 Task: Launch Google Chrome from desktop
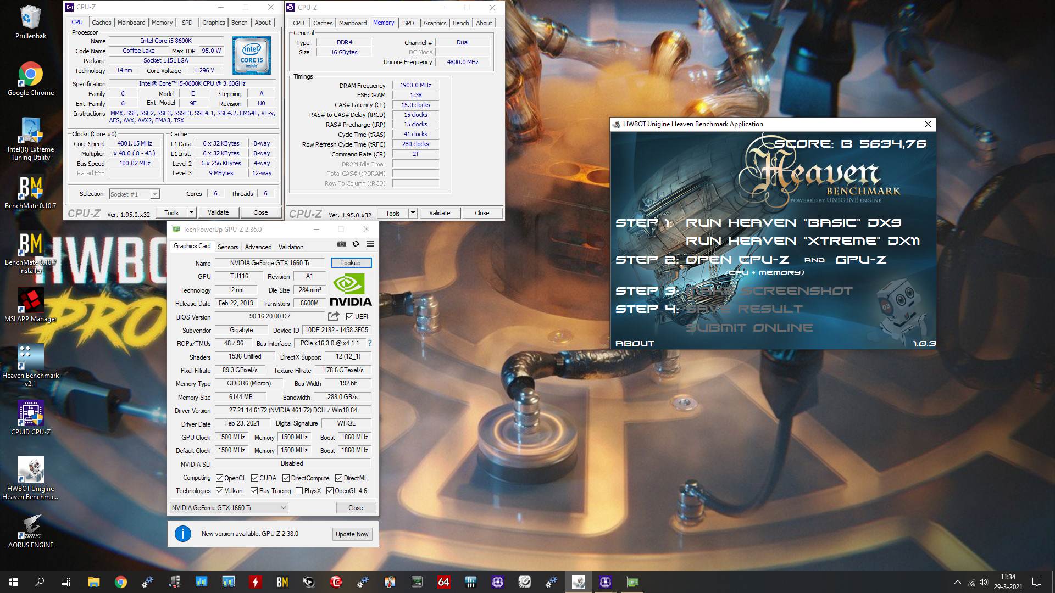(31, 79)
